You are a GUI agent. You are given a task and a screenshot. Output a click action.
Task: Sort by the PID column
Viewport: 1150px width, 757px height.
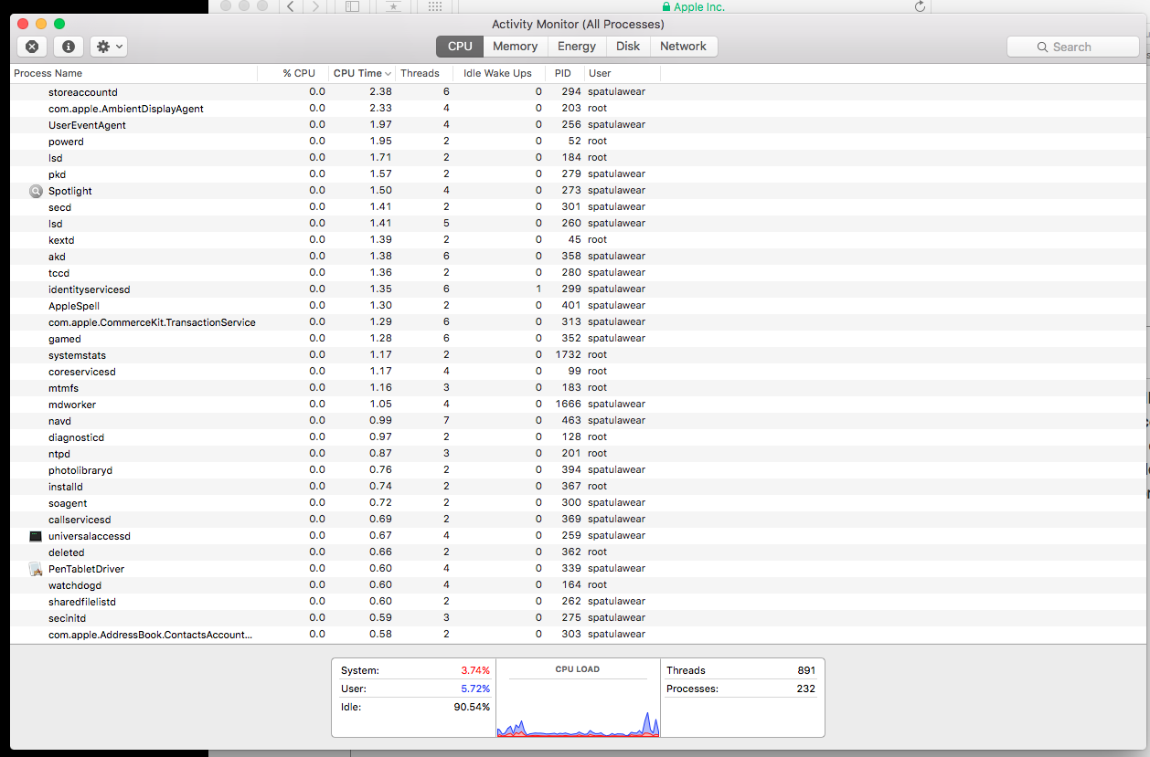(x=564, y=73)
